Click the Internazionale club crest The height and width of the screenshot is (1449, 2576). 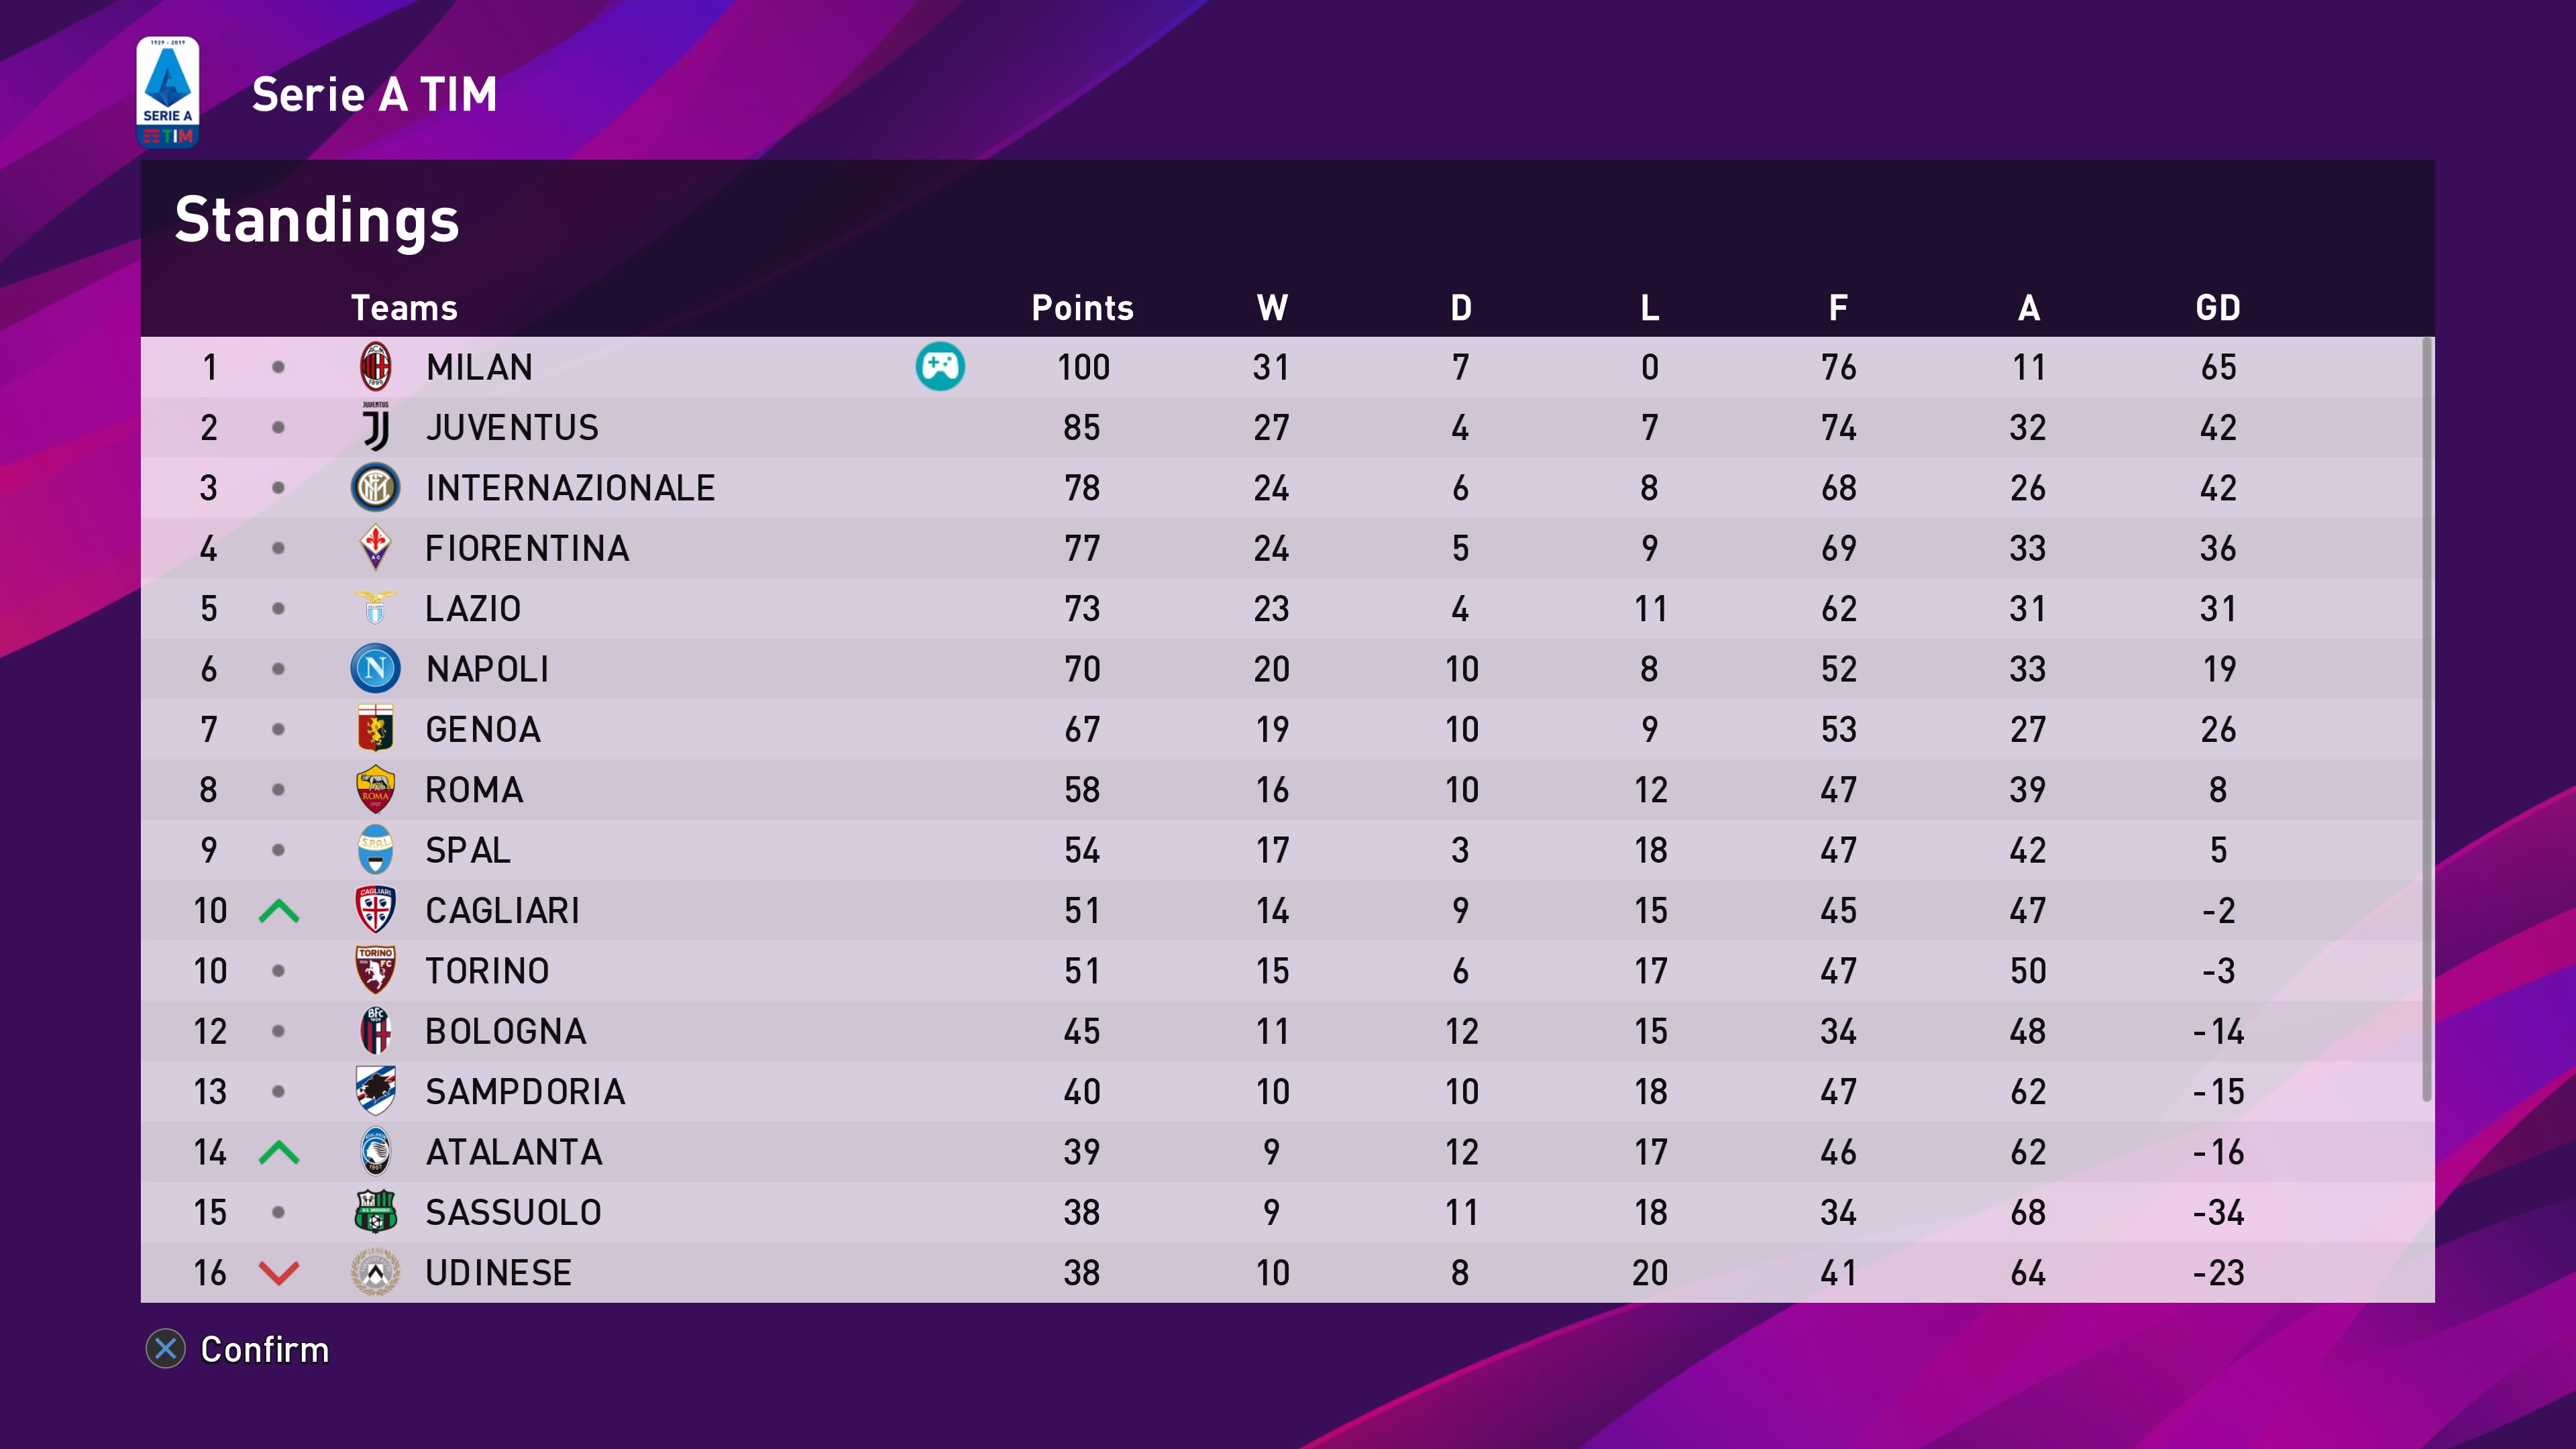coord(375,488)
